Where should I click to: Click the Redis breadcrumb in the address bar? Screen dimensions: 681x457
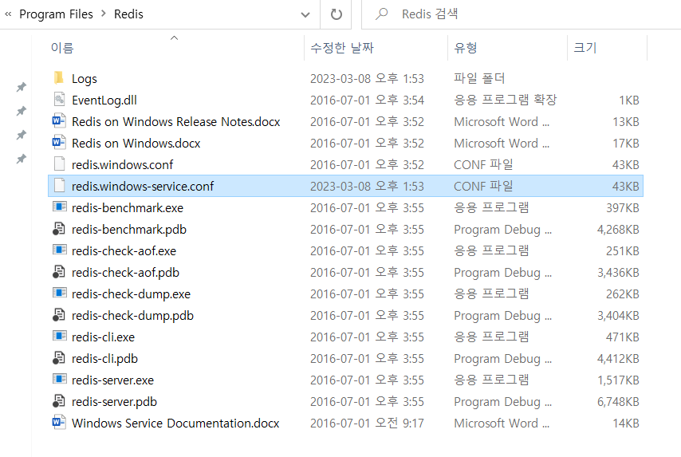[x=128, y=14]
